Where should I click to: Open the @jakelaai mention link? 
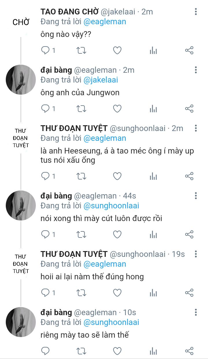101,80
